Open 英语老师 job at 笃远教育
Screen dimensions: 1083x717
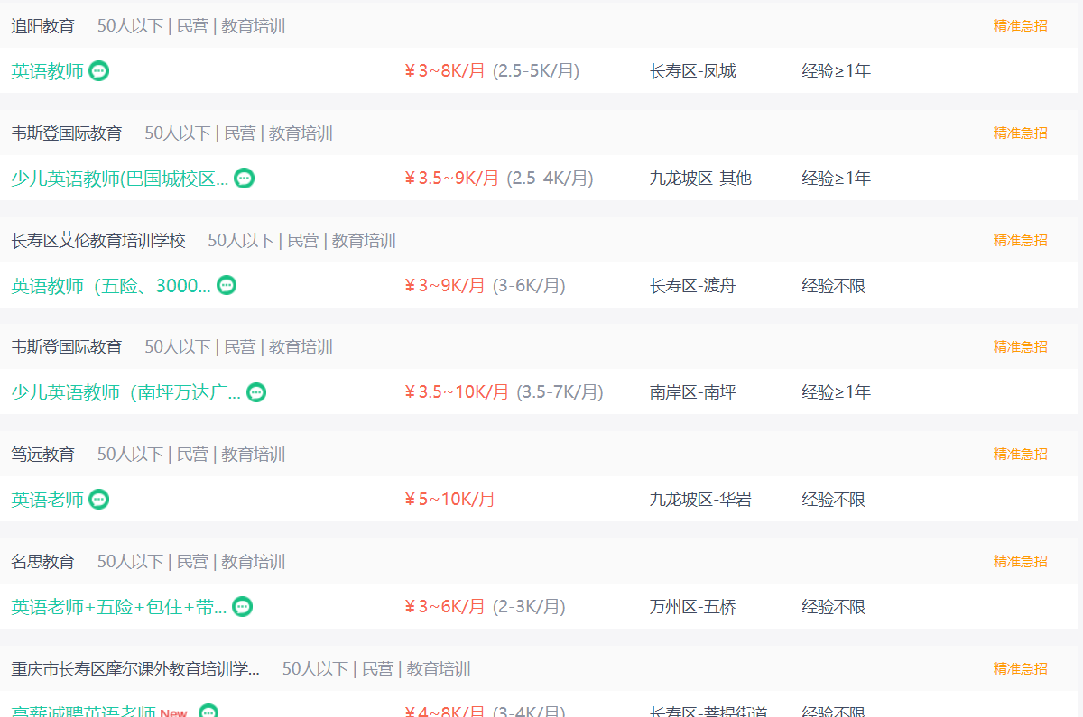tap(47, 500)
